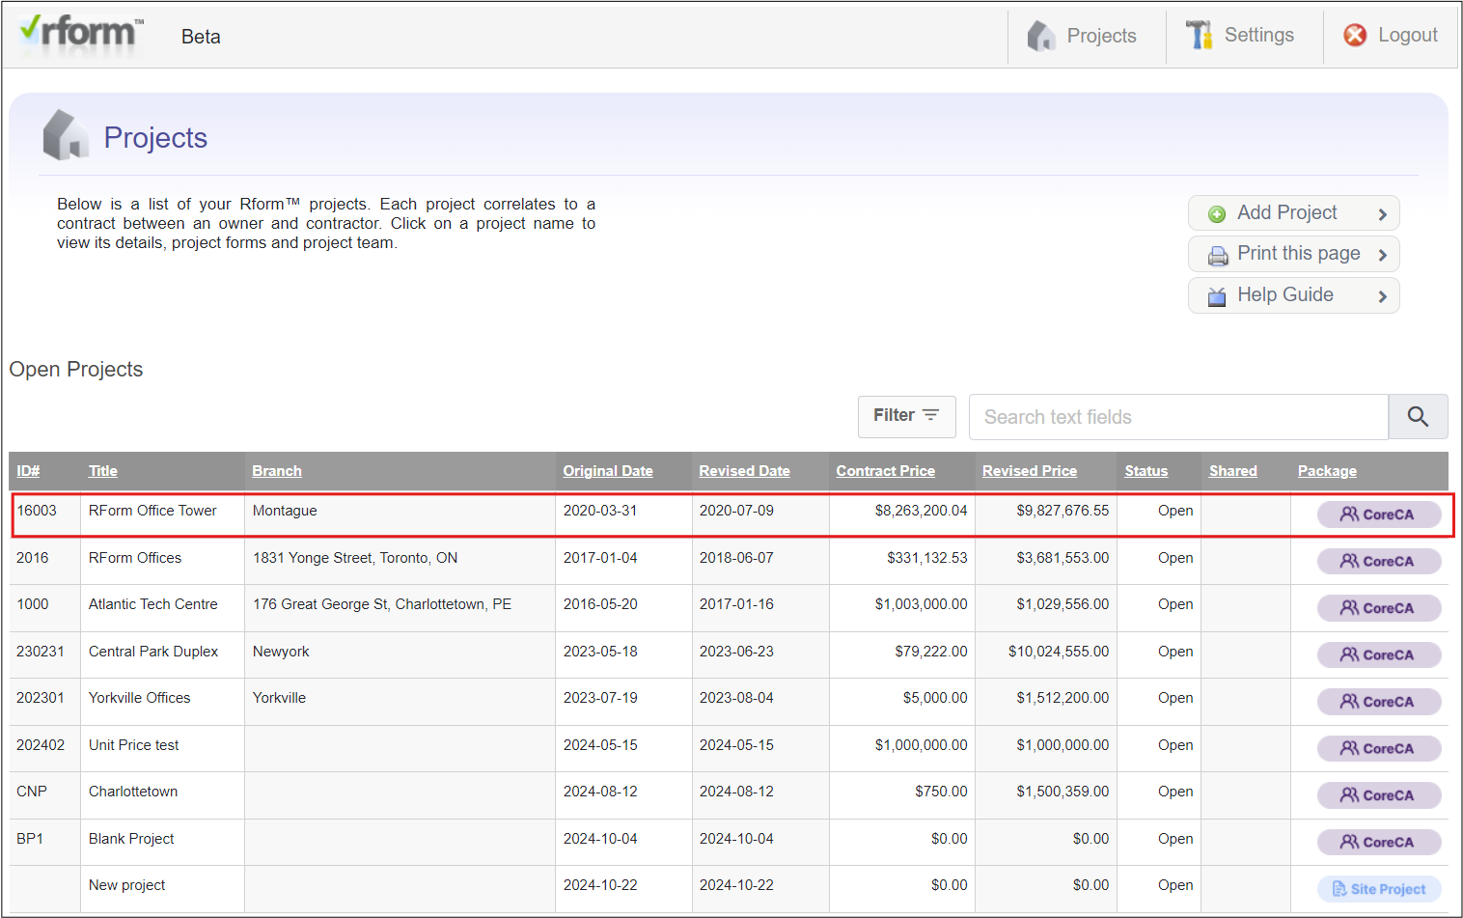Image resolution: width=1463 pixels, height=918 pixels.
Task: Click the green plus icon on Add Project
Action: pos(1217,214)
